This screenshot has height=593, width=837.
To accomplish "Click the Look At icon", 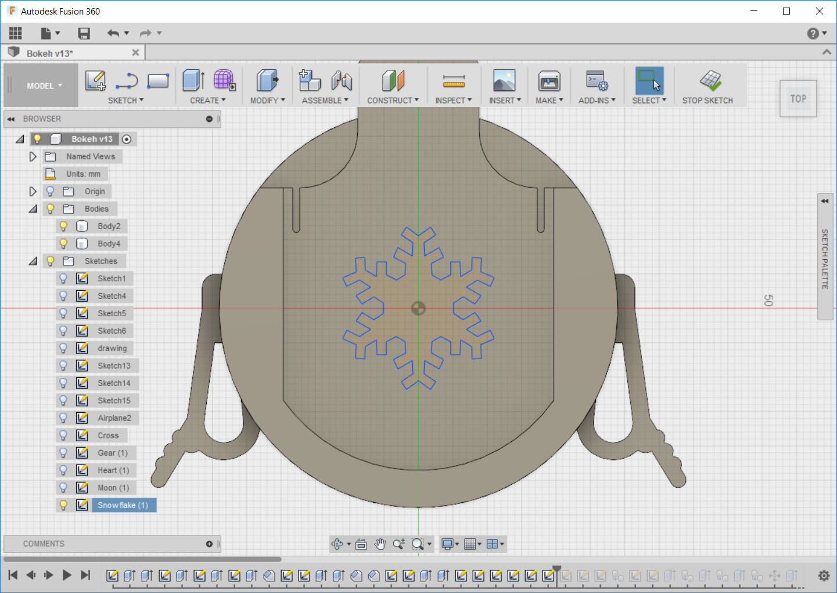I will click(361, 544).
